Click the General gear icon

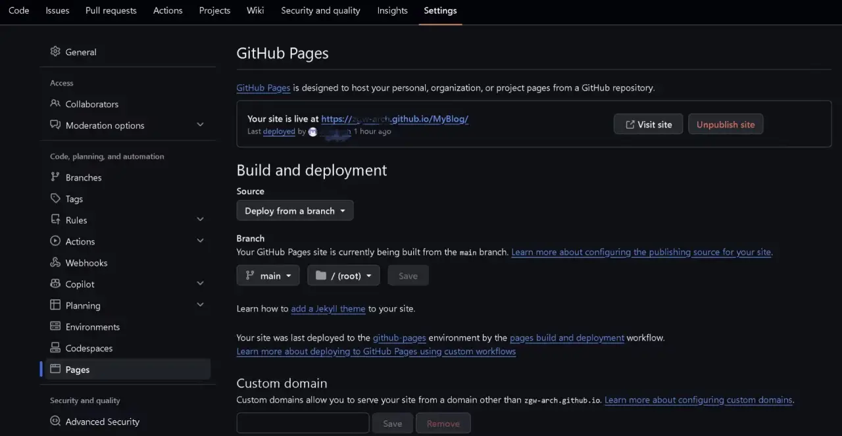[55, 51]
